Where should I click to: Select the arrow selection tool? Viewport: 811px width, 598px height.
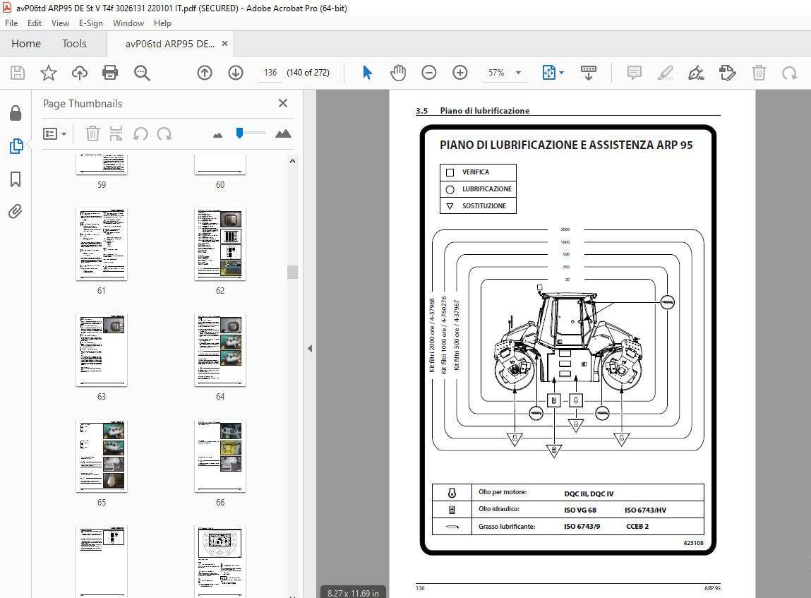(x=367, y=73)
